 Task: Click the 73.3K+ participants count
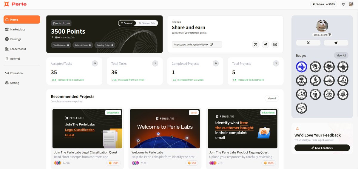[144, 163]
